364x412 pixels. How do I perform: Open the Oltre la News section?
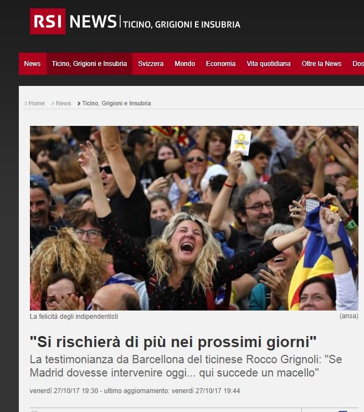pos(321,64)
